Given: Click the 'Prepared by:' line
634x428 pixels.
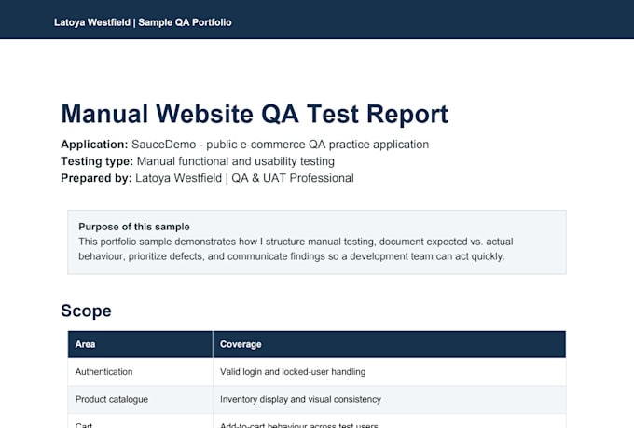Looking at the screenshot, I should [207, 178].
